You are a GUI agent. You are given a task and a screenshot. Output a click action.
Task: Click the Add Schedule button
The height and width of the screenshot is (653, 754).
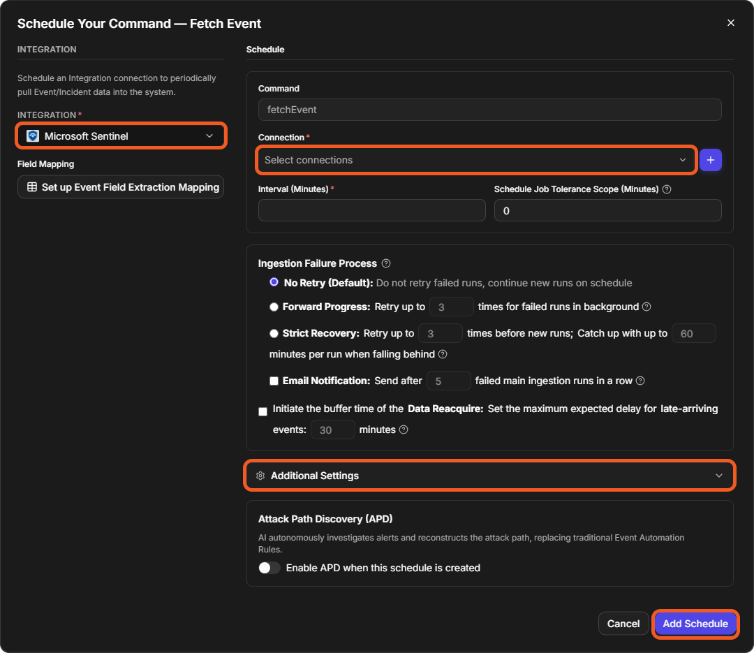[695, 624]
